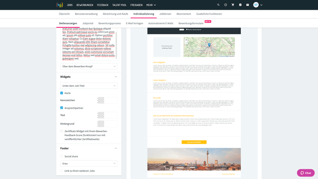Screen dimensions: 318x179
Task: Switch to Abrechnung und Käufe tab
Action: point(115,14)
